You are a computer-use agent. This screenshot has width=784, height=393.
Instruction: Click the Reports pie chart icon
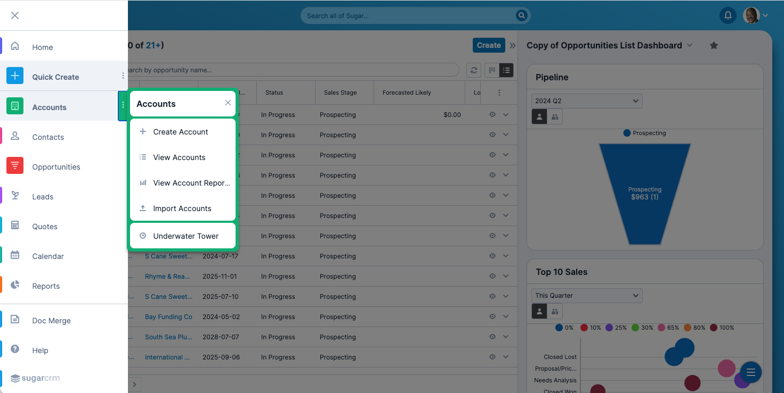coord(15,285)
